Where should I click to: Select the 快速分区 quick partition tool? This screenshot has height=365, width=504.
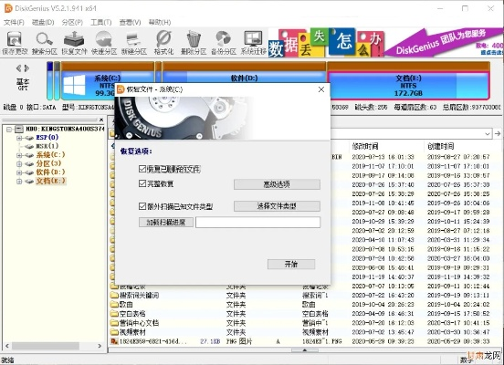tap(104, 43)
